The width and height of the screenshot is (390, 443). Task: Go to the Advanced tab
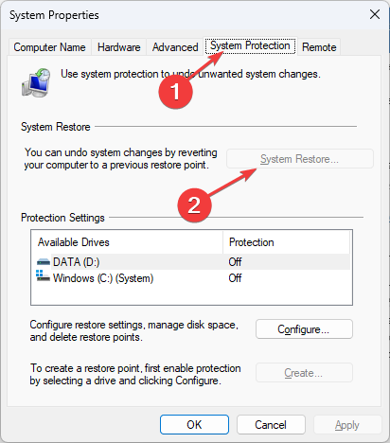(175, 47)
